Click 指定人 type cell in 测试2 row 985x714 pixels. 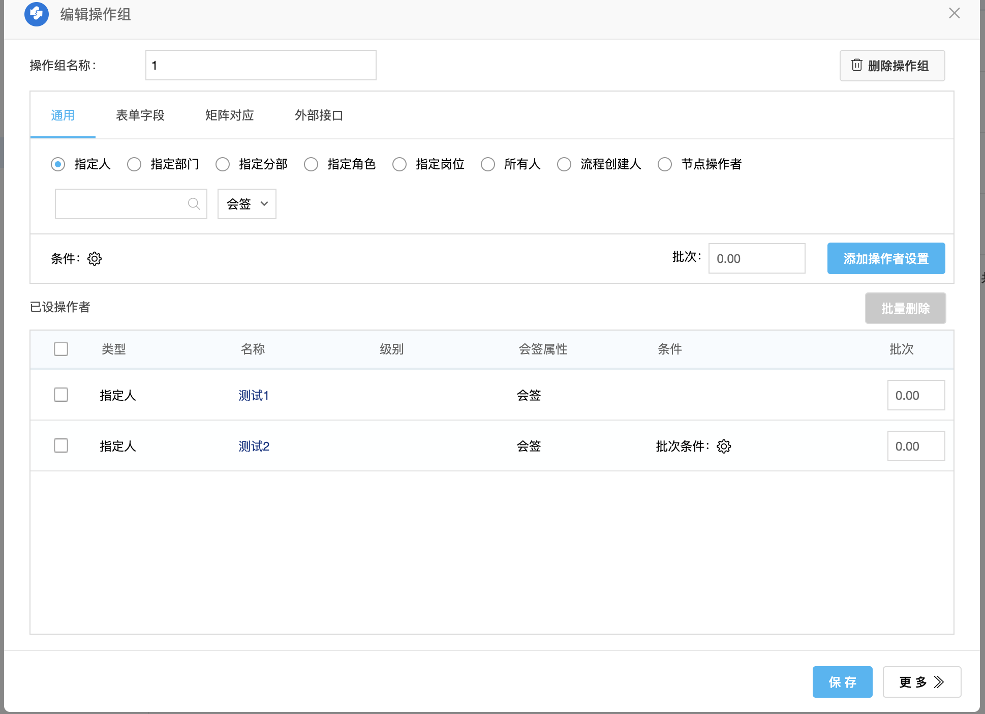118,446
